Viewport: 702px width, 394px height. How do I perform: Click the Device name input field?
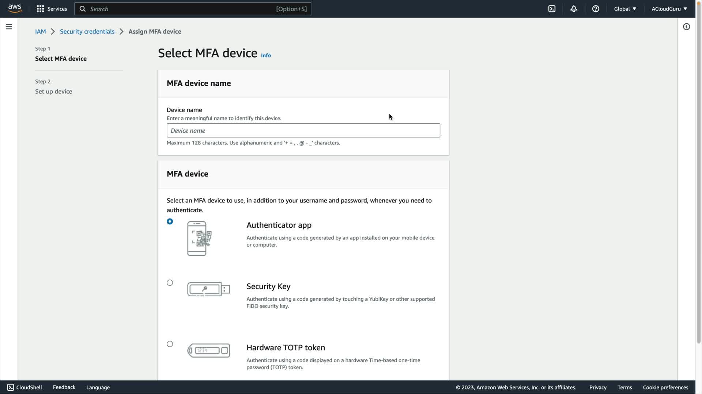[303, 131]
